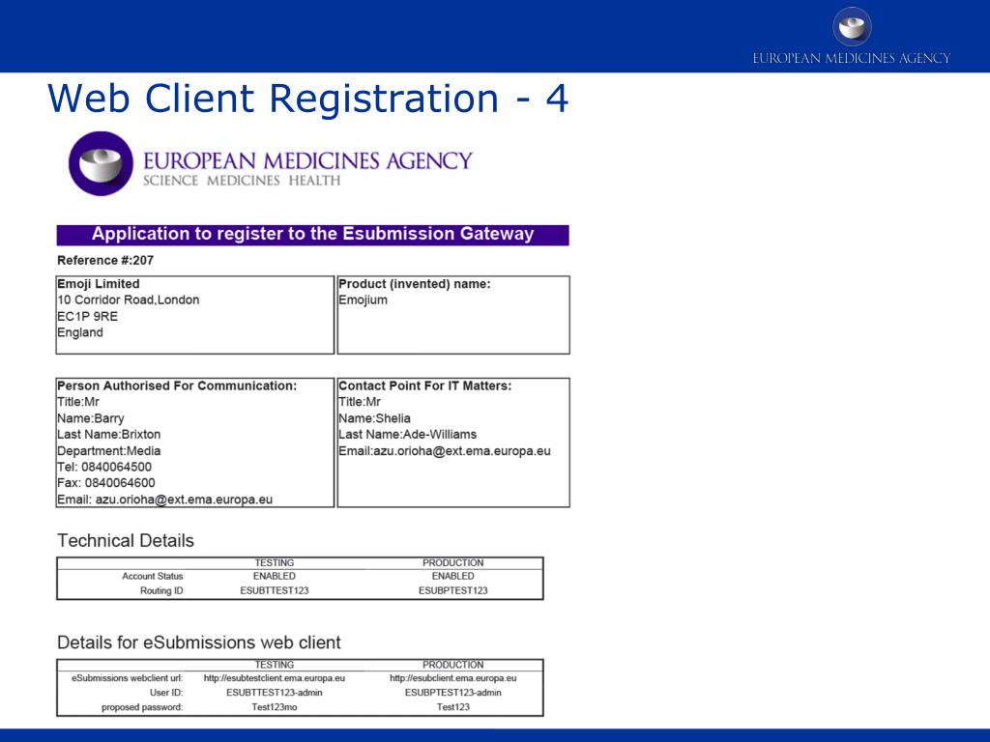The height and width of the screenshot is (742, 990).
Task: Click 'Department:Media' entry
Action: point(108,450)
